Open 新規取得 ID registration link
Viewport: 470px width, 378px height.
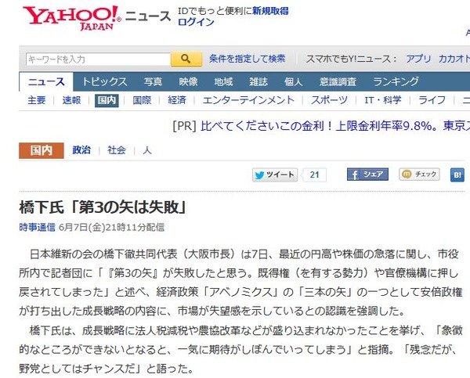[270, 11]
